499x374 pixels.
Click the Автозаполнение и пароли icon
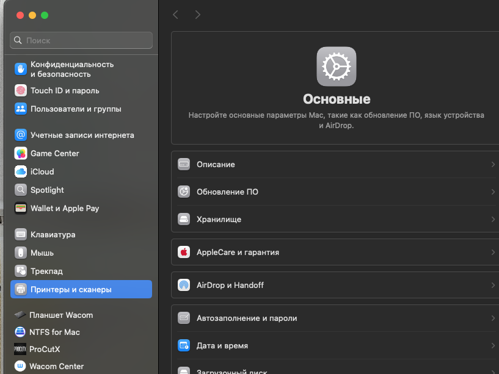click(x=184, y=318)
